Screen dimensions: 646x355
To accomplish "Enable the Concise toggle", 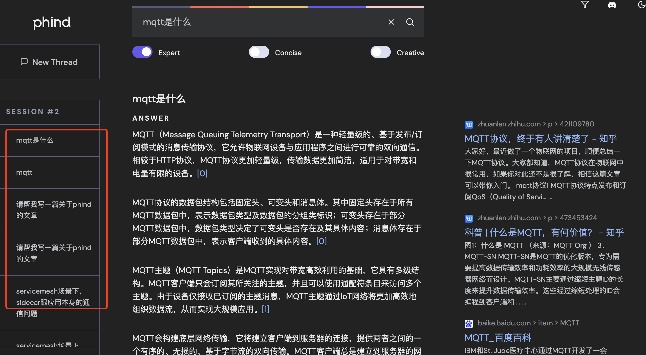I will tap(259, 52).
